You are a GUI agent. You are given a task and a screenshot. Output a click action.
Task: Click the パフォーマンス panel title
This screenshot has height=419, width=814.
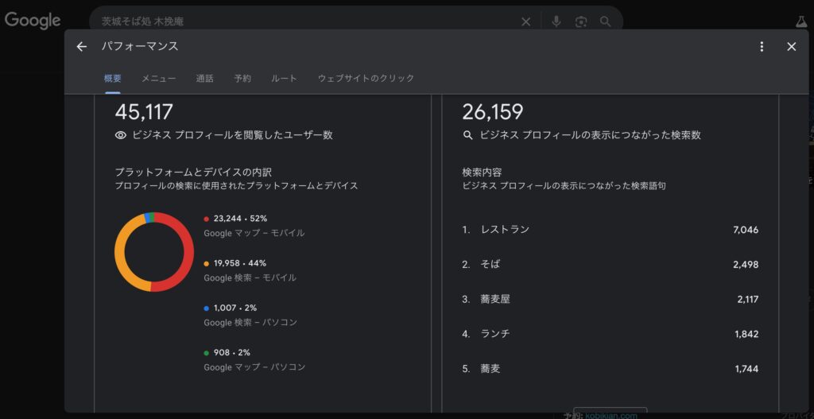[x=140, y=46]
